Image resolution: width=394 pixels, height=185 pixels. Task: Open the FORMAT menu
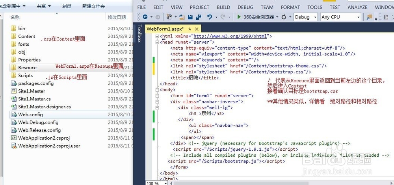pos(290,7)
